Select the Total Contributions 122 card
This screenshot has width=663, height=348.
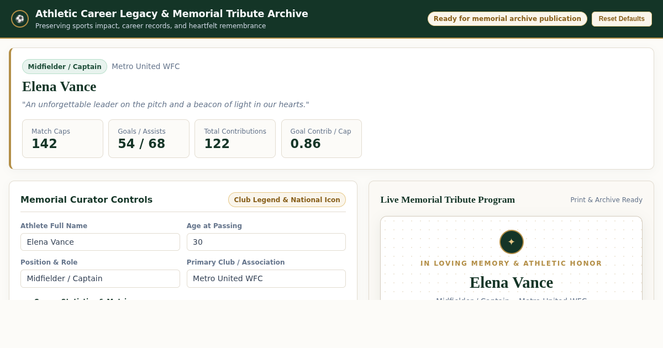click(235, 139)
